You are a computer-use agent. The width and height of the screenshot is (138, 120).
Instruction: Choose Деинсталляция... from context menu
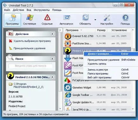111,54
